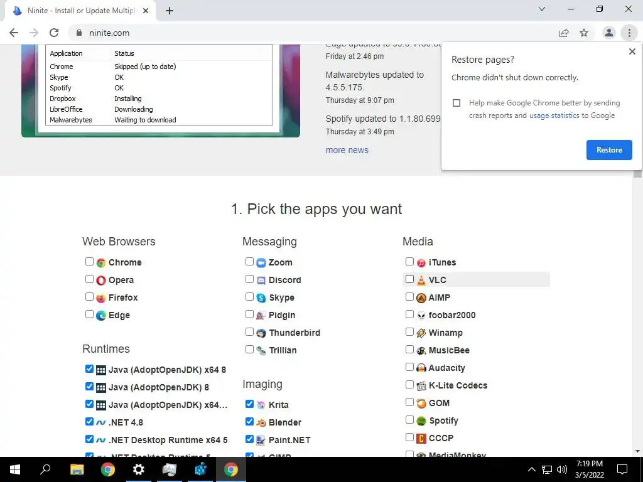Image resolution: width=643 pixels, height=482 pixels.
Task: Go back to the previous page
Action: click(x=14, y=33)
